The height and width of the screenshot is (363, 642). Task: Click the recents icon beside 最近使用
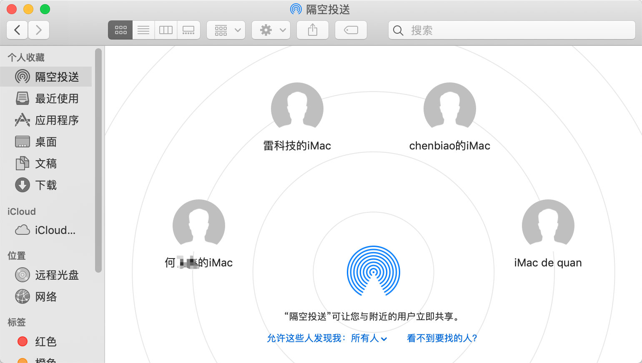click(x=23, y=98)
